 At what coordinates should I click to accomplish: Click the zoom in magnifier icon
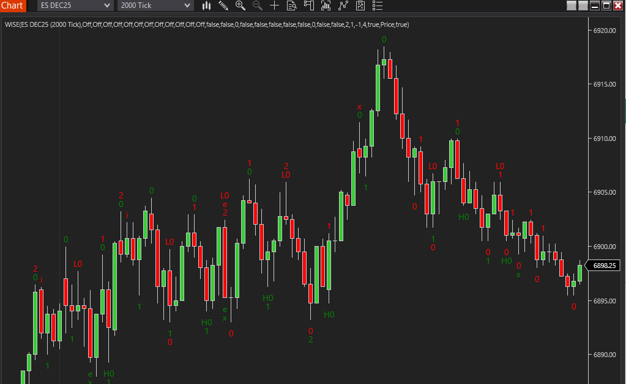pyautogui.click(x=240, y=5)
